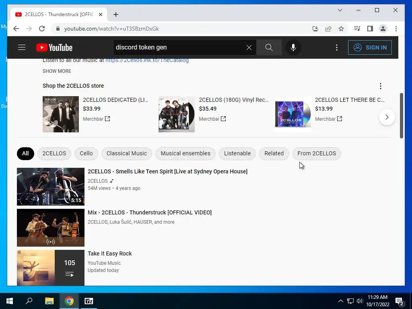Play Smells Like Teen Spirit thumbnail
Viewport: 412px width, 309px height.
click(51, 187)
